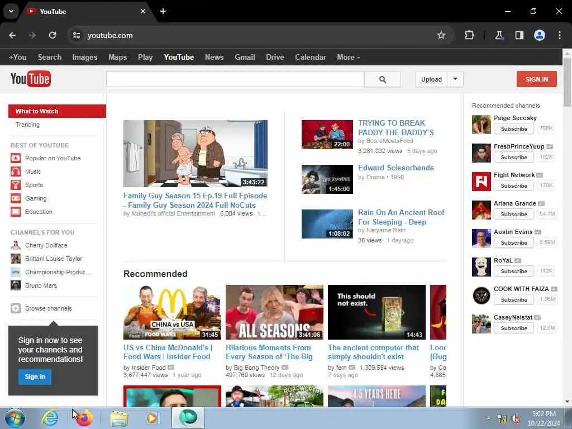This screenshot has width=572, height=429.
Task: Select the Music headphones icon
Action: pos(15,171)
